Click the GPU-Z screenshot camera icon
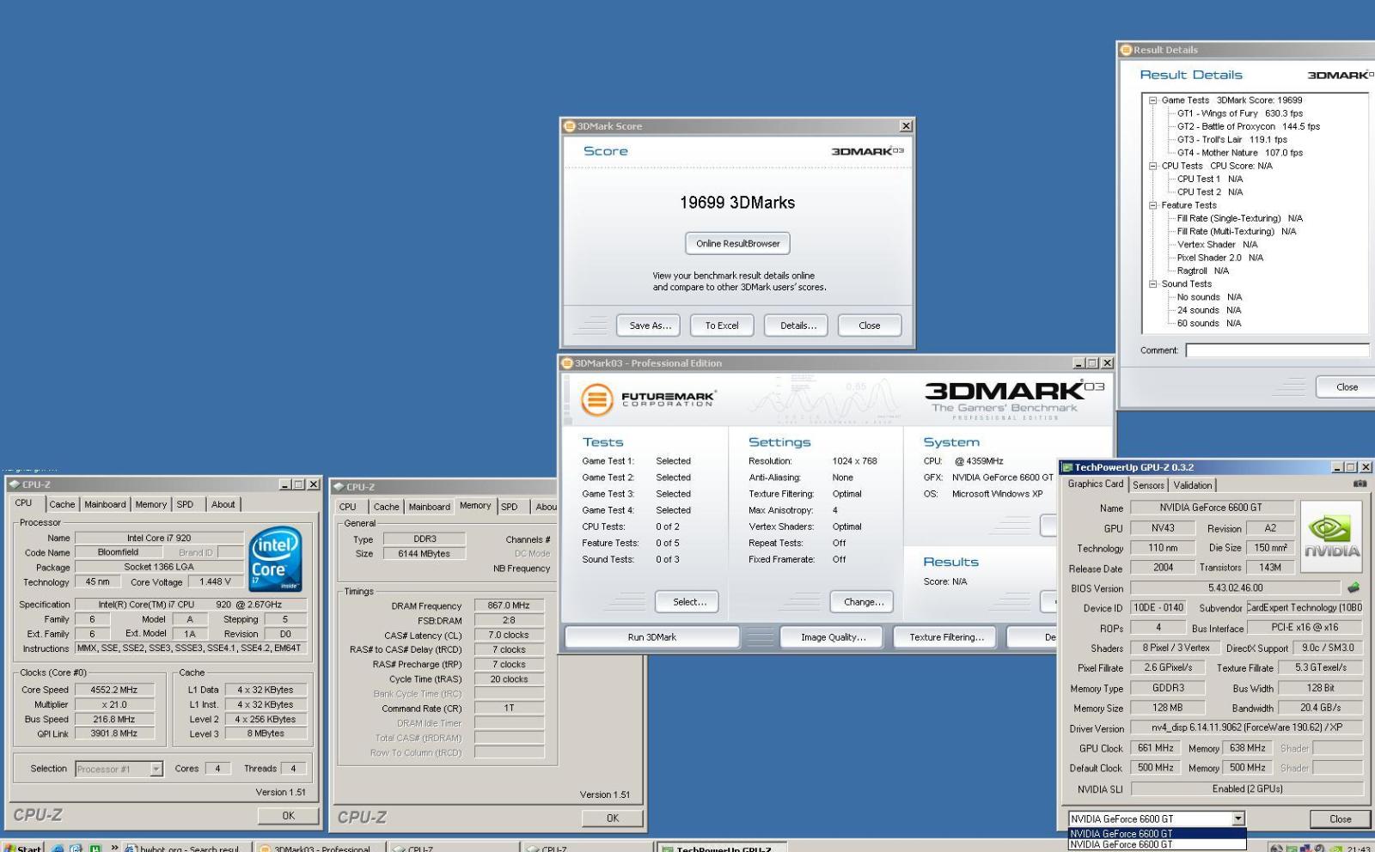Image resolution: width=1375 pixels, height=852 pixels. click(x=1360, y=484)
